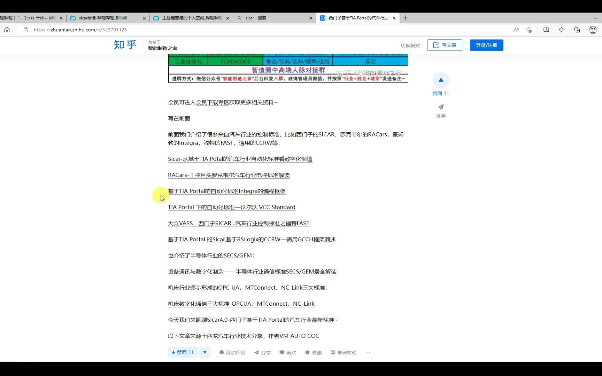Image resolution: width=602 pixels, height=376 pixels.
Task: Upvote with the round sidebar arrow
Action: pos(441,80)
